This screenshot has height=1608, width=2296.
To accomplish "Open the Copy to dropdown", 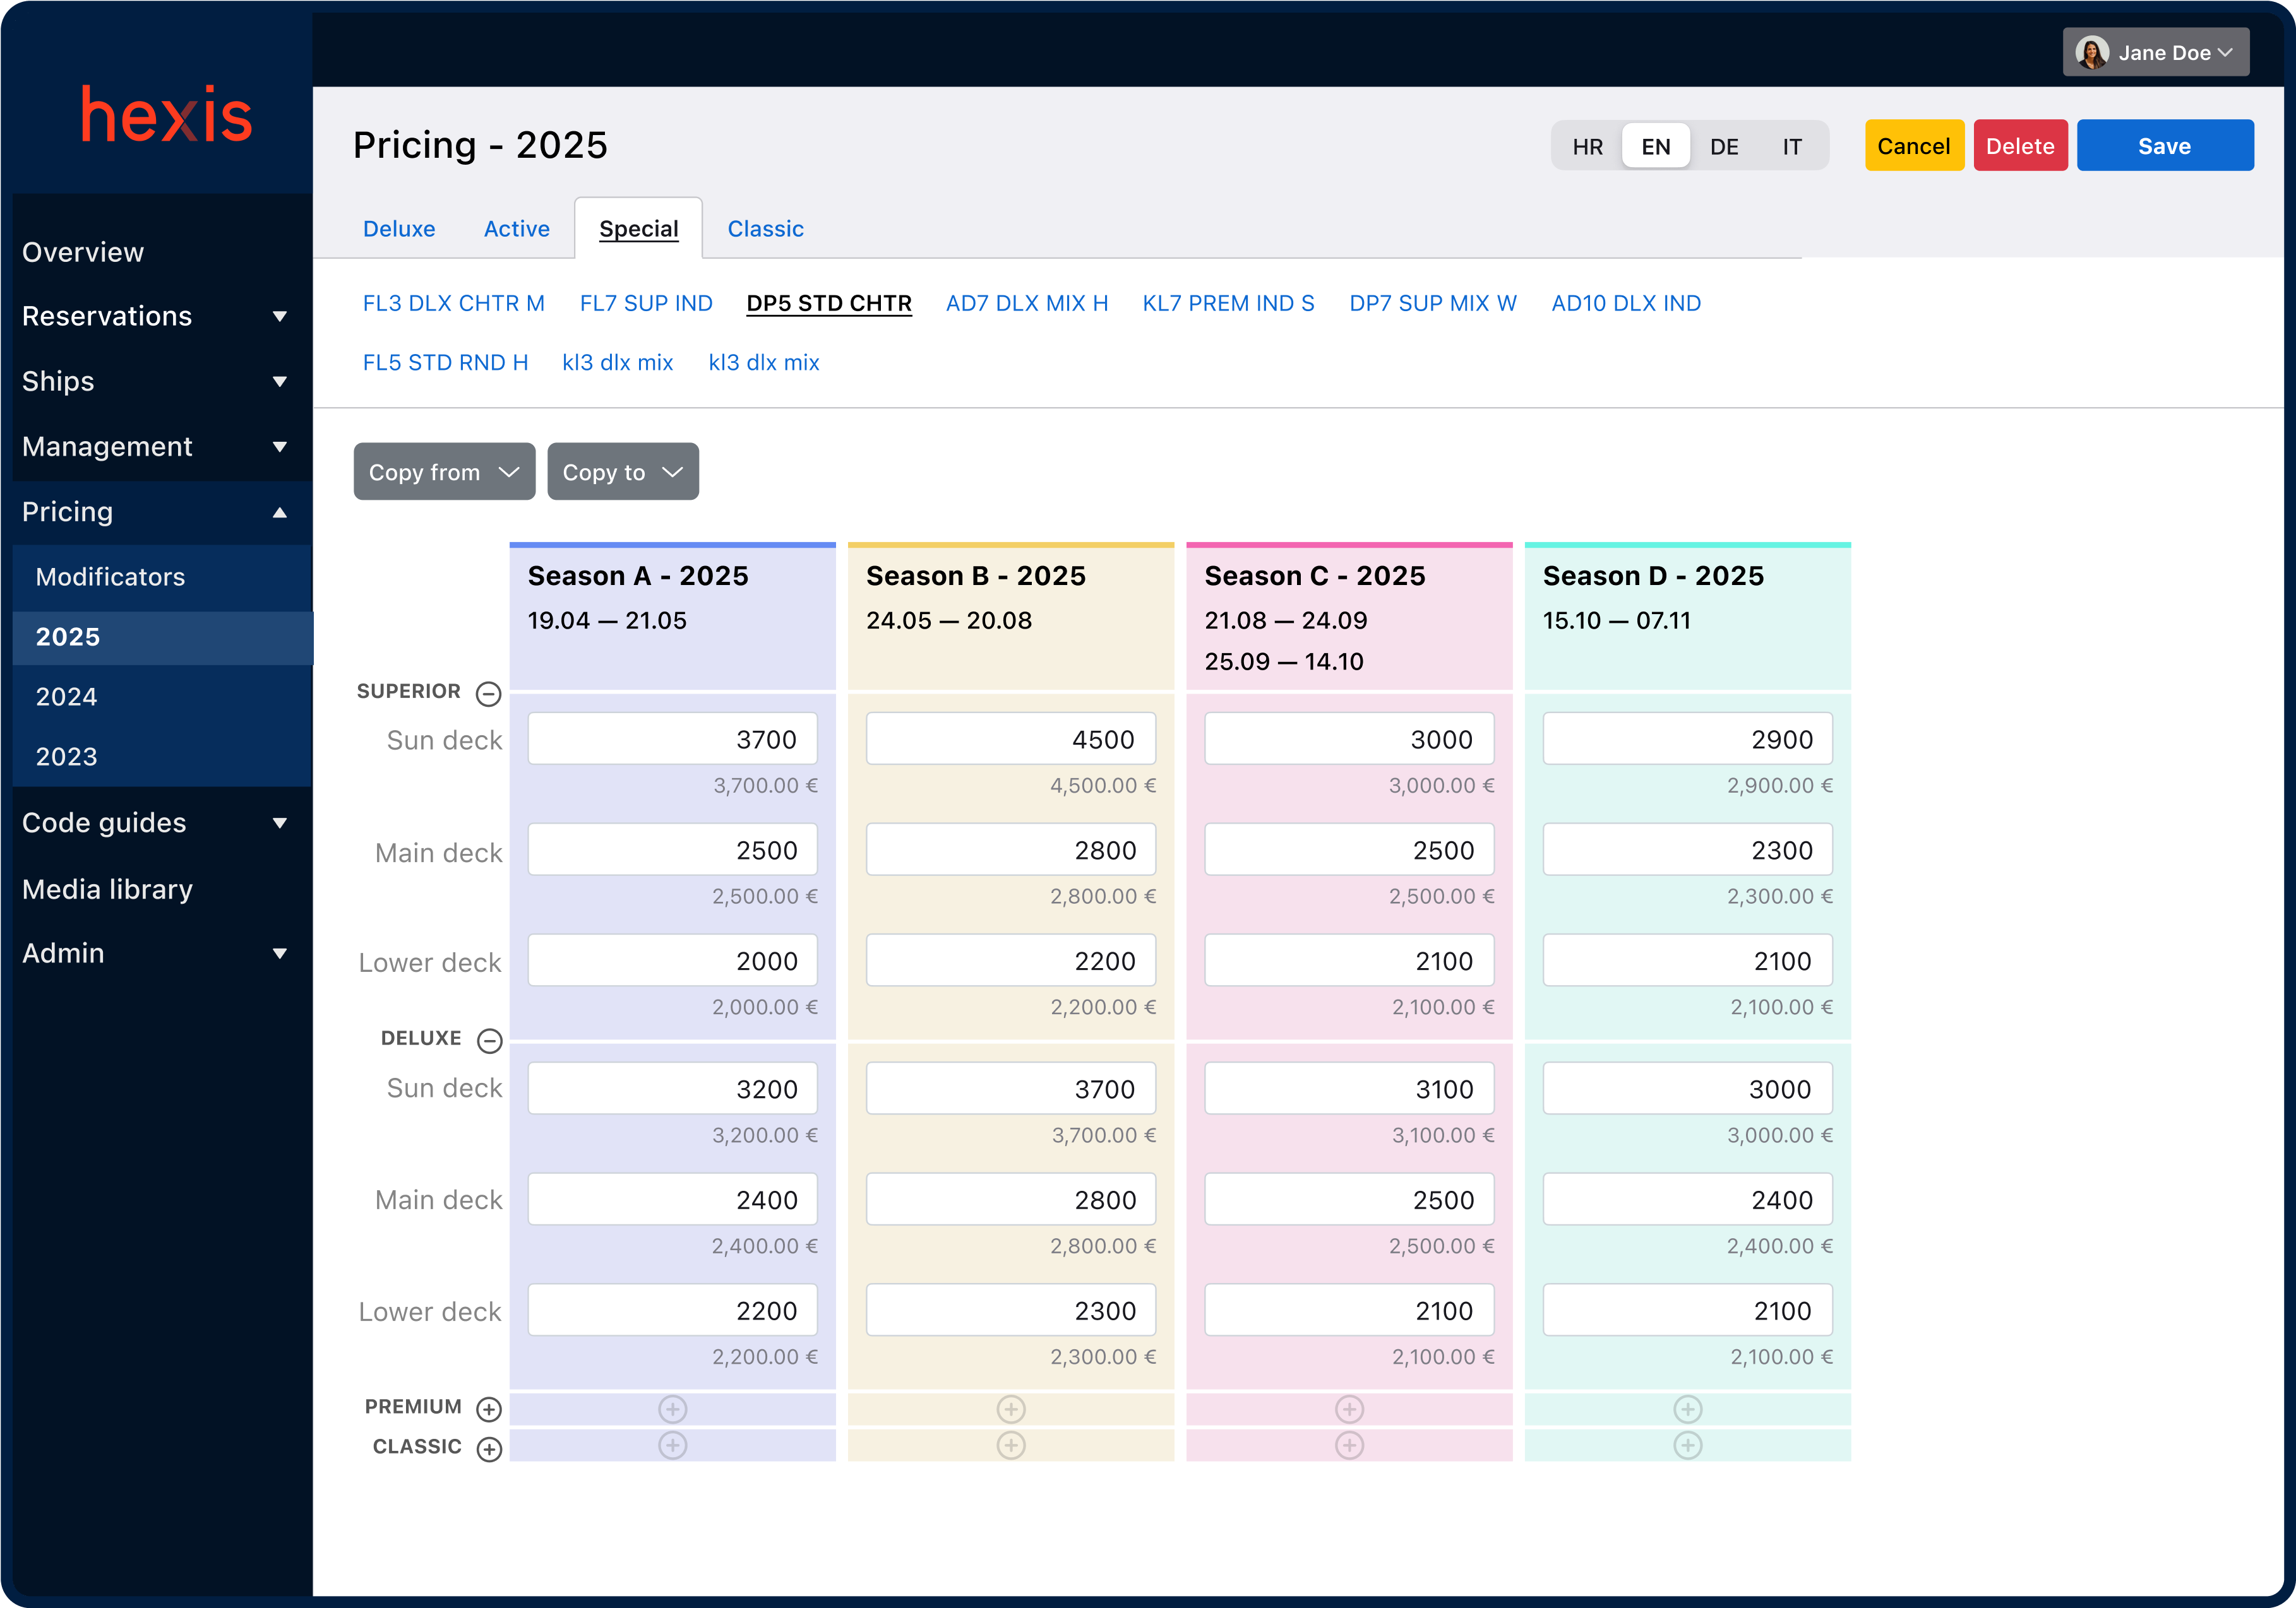I will (622, 471).
